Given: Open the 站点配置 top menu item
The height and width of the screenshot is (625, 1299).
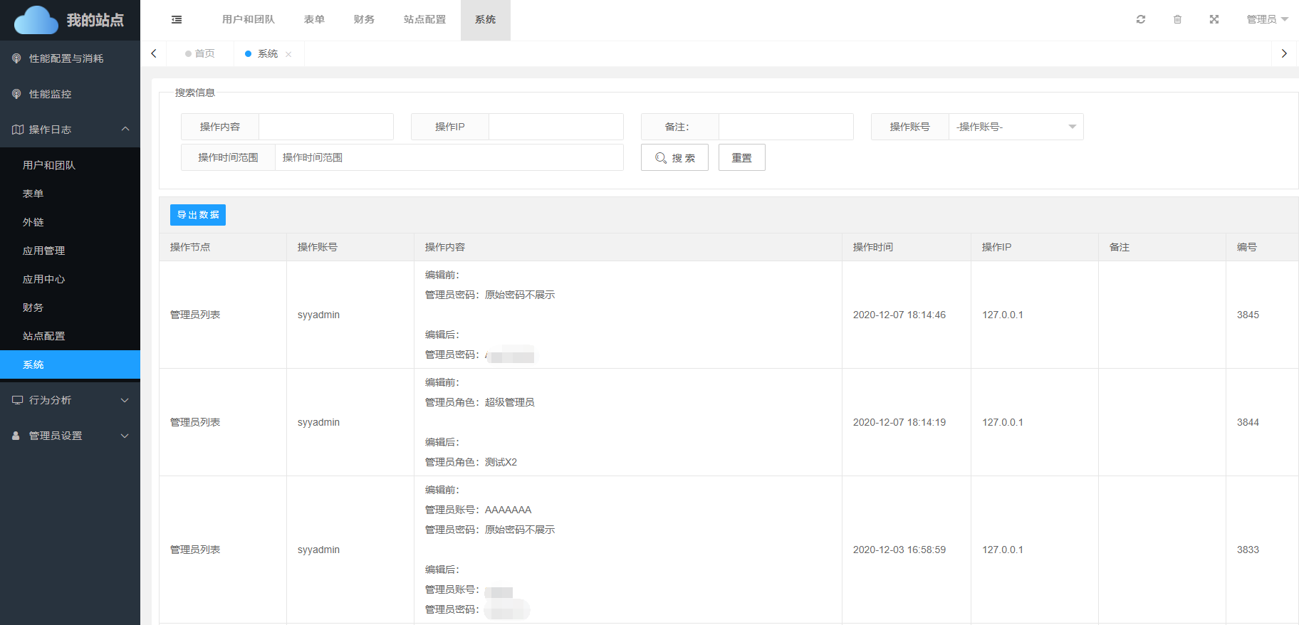Looking at the screenshot, I should 424,19.
